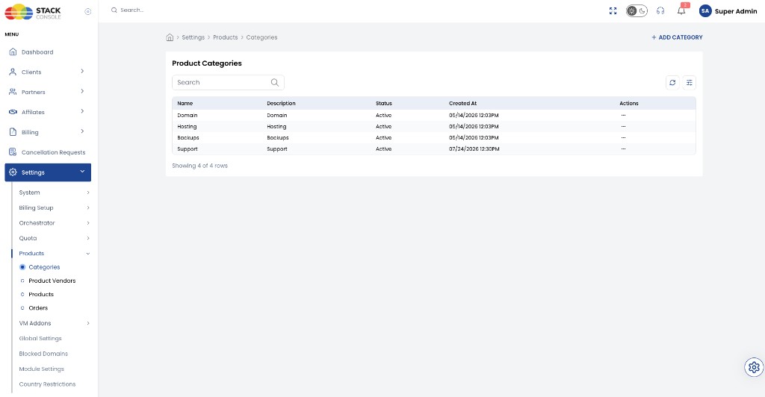Open support via the headset icon

[x=660, y=10]
